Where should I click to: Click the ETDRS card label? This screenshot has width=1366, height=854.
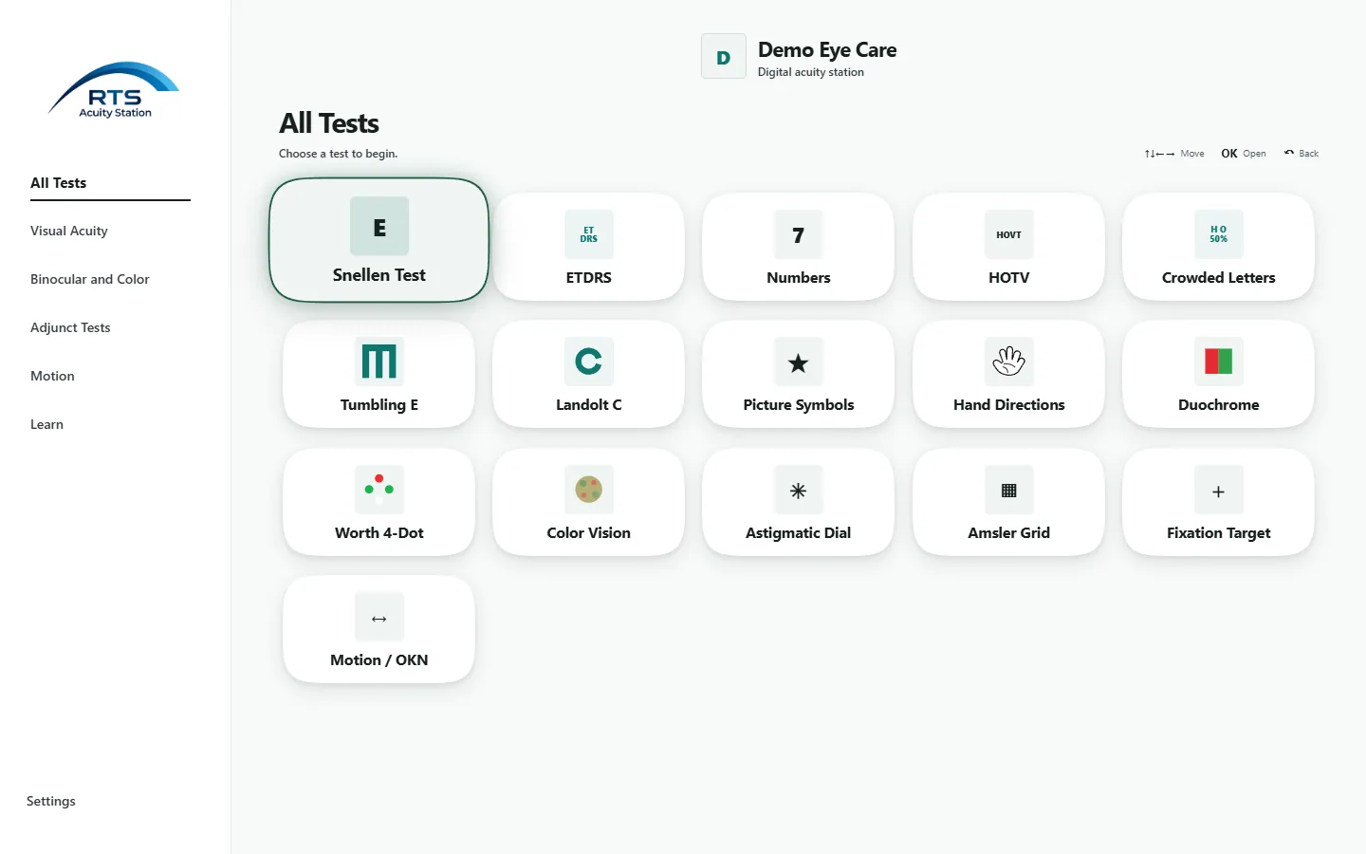point(589,278)
